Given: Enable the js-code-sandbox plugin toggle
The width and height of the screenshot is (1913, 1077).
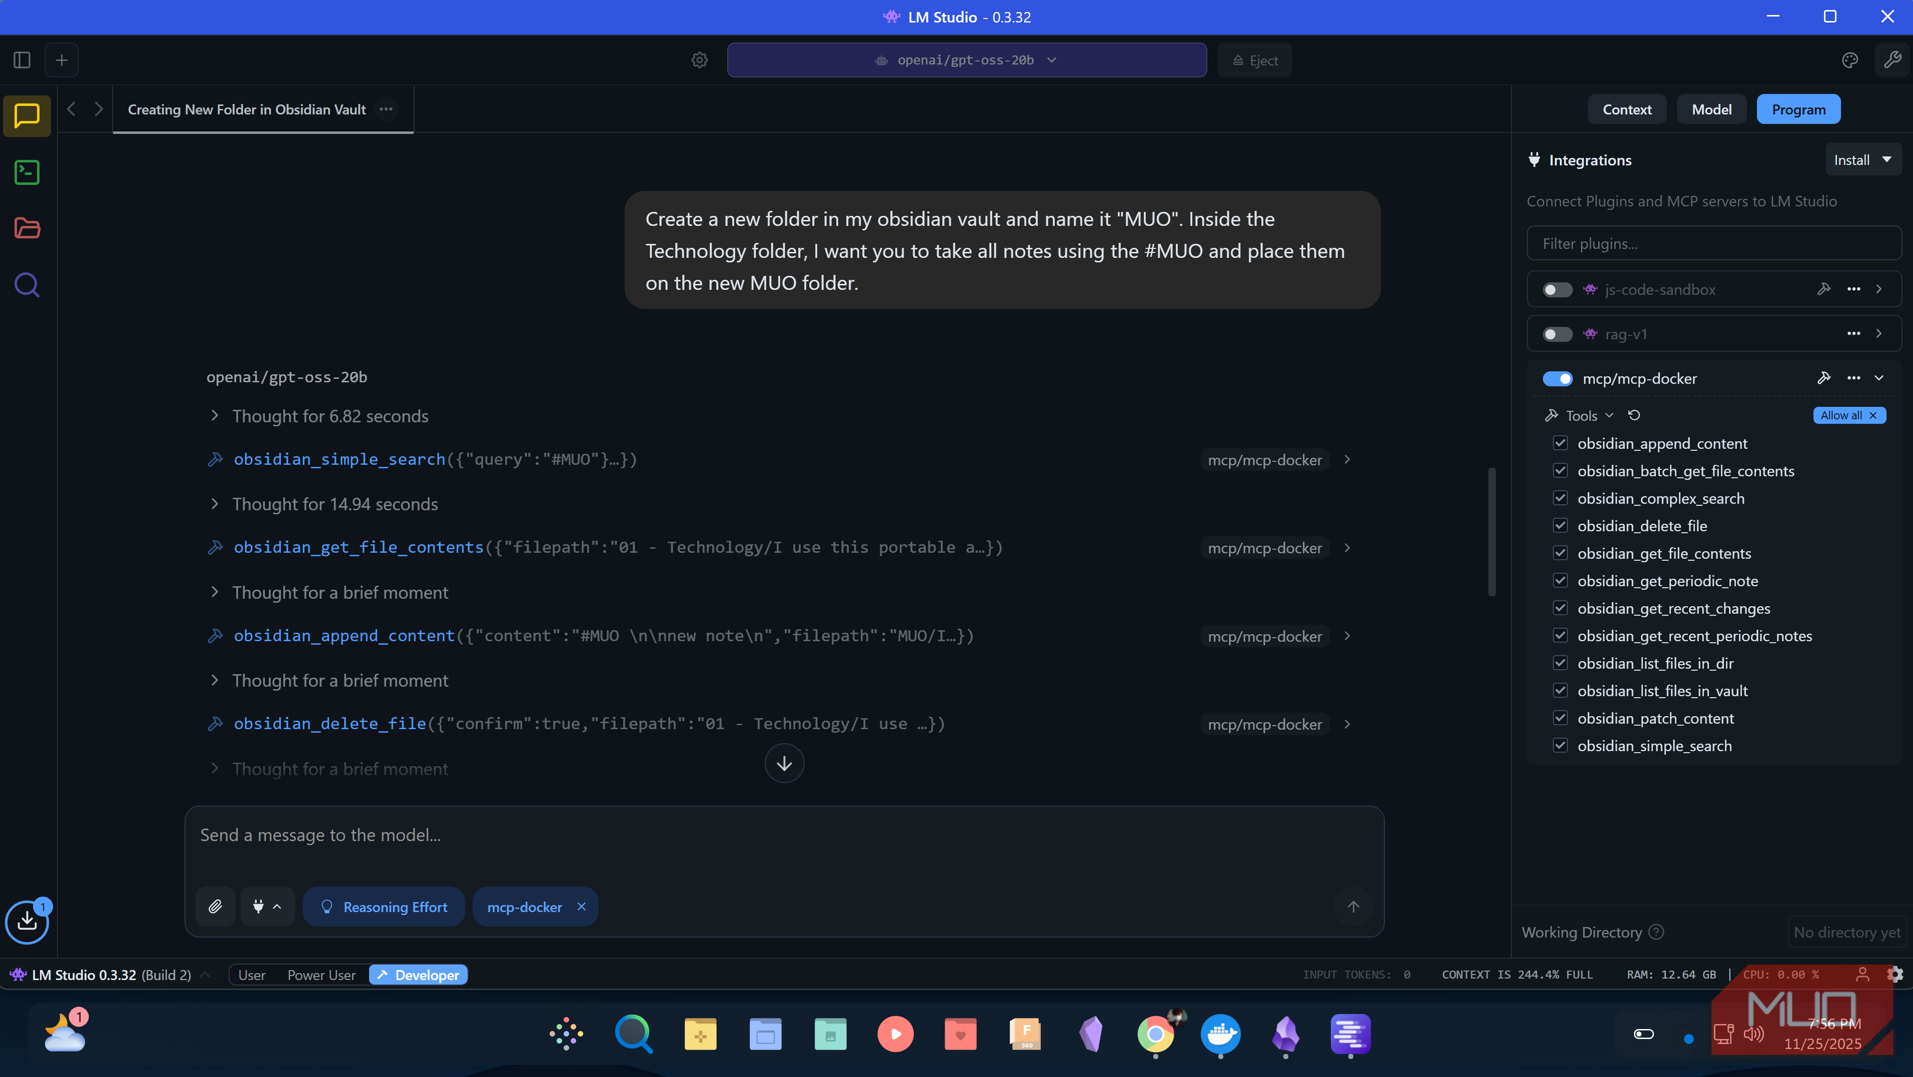Looking at the screenshot, I should click(x=1557, y=289).
